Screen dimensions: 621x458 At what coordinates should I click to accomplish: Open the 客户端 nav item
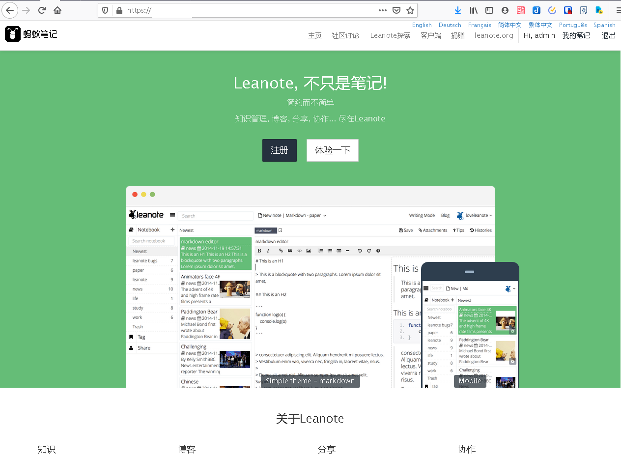click(431, 36)
